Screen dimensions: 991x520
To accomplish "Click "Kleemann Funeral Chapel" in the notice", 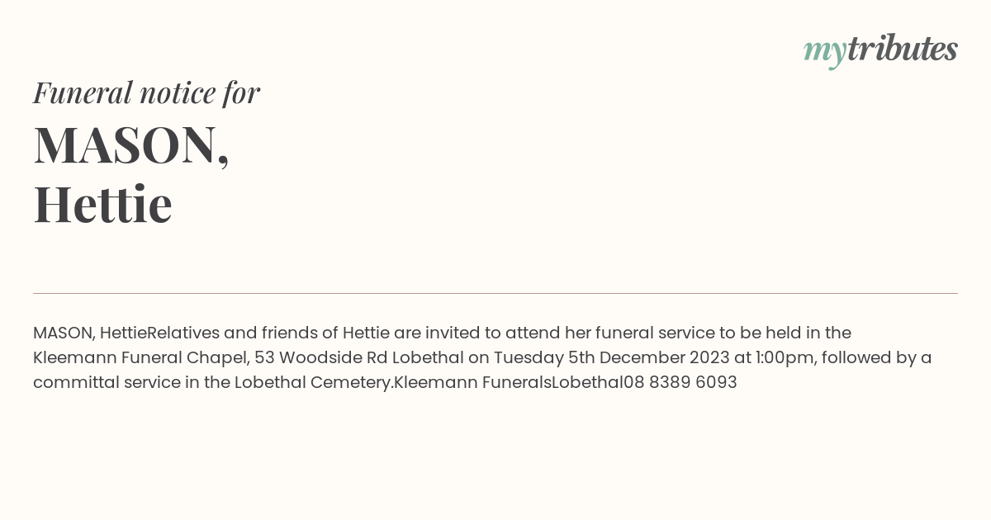I will [x=139, y=357].
